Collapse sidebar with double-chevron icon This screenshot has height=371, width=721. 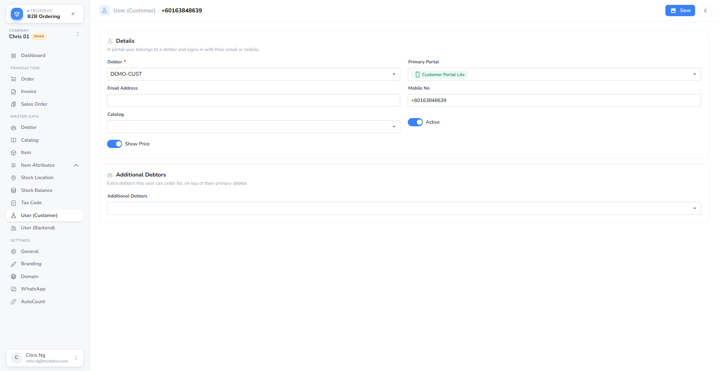73,14
